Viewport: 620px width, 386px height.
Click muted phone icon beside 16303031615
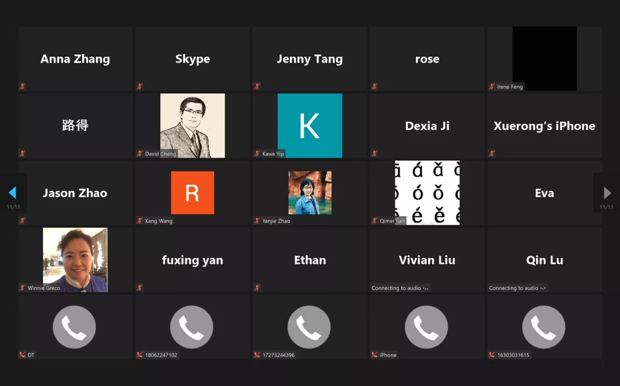pos(492,355)
